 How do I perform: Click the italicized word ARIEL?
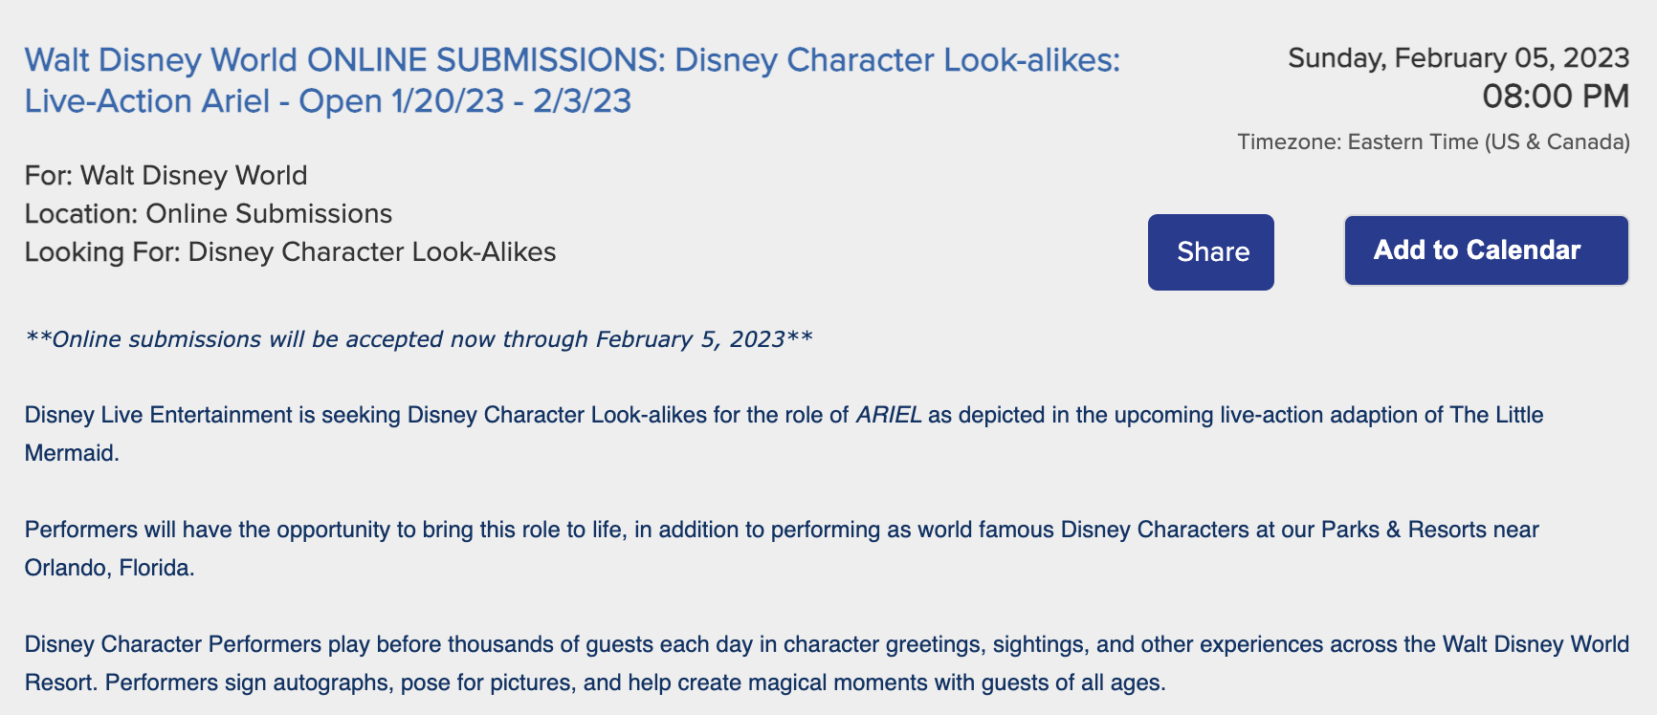coord(889,415)
